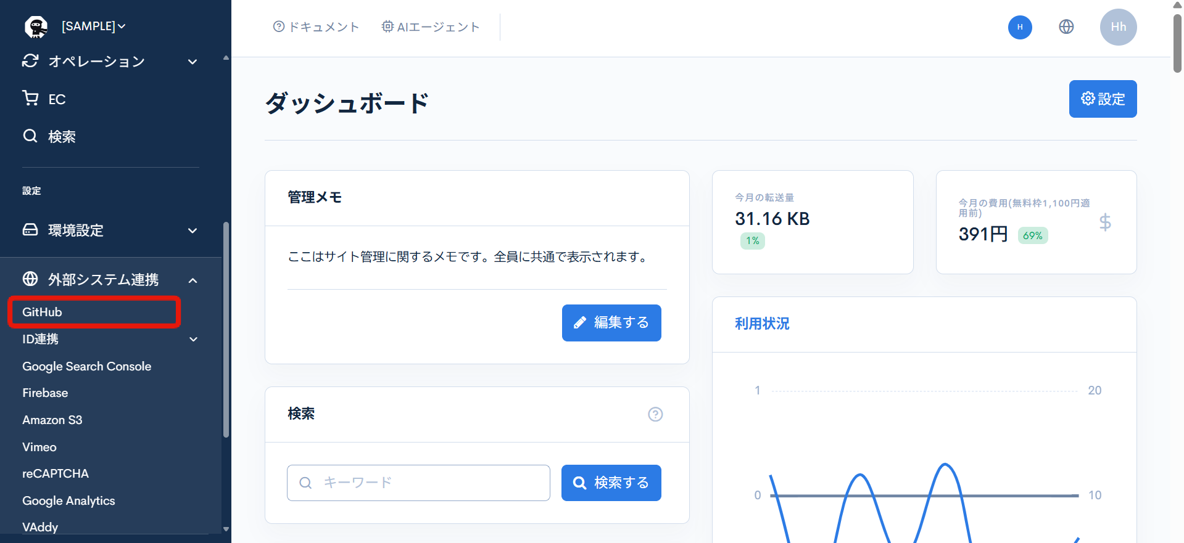
Task: Open the Vimeo integration item
Action: 39,447
